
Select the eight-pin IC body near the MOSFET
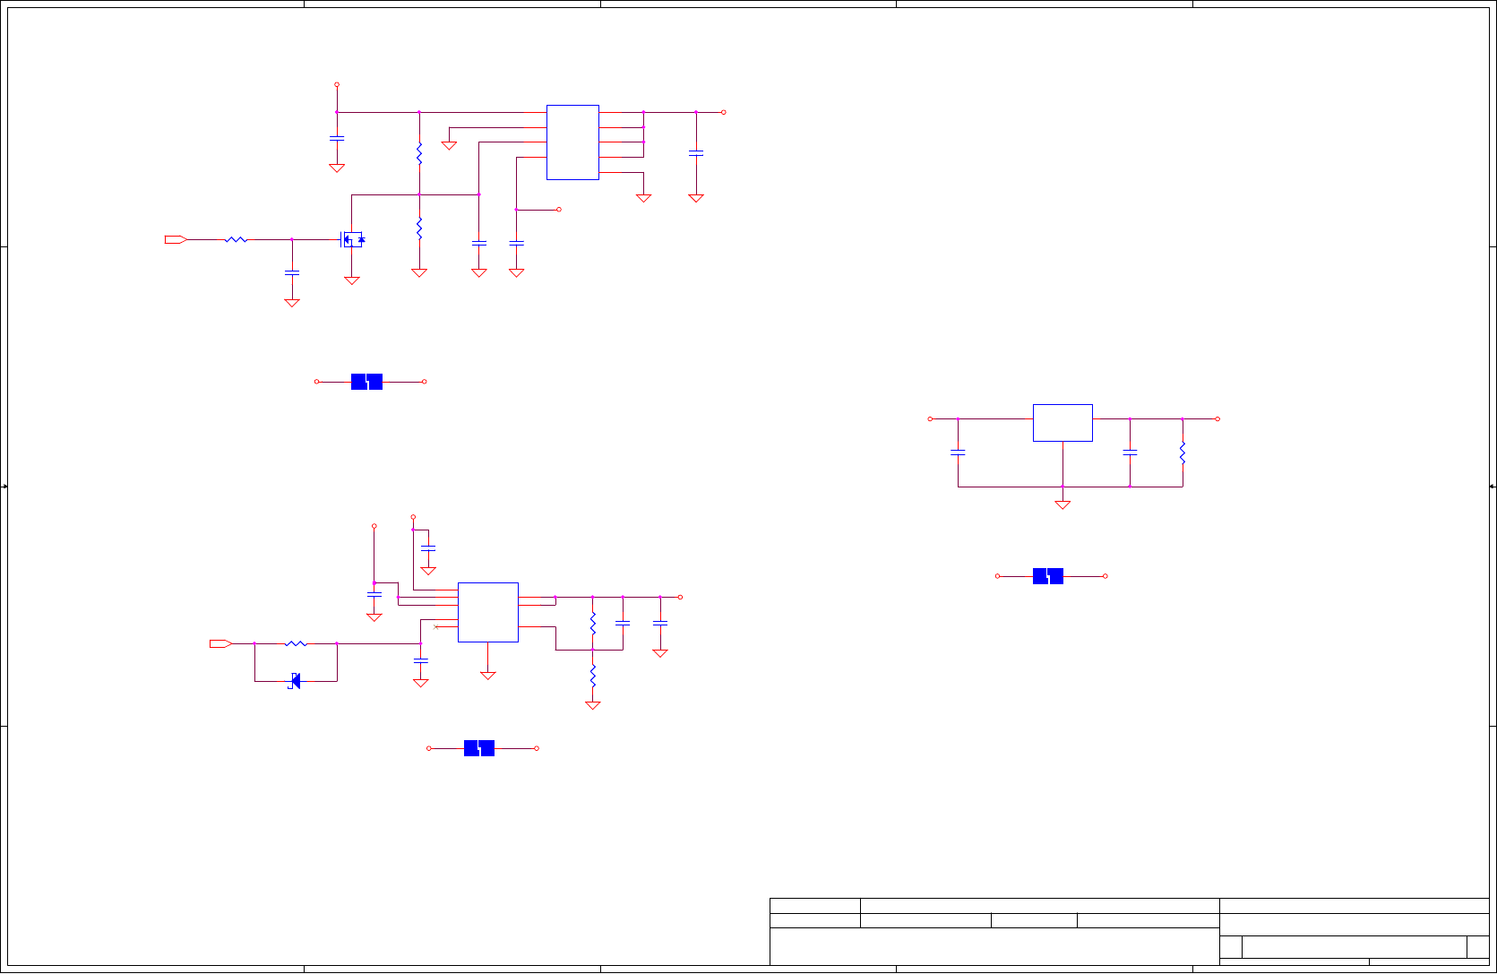572,142
